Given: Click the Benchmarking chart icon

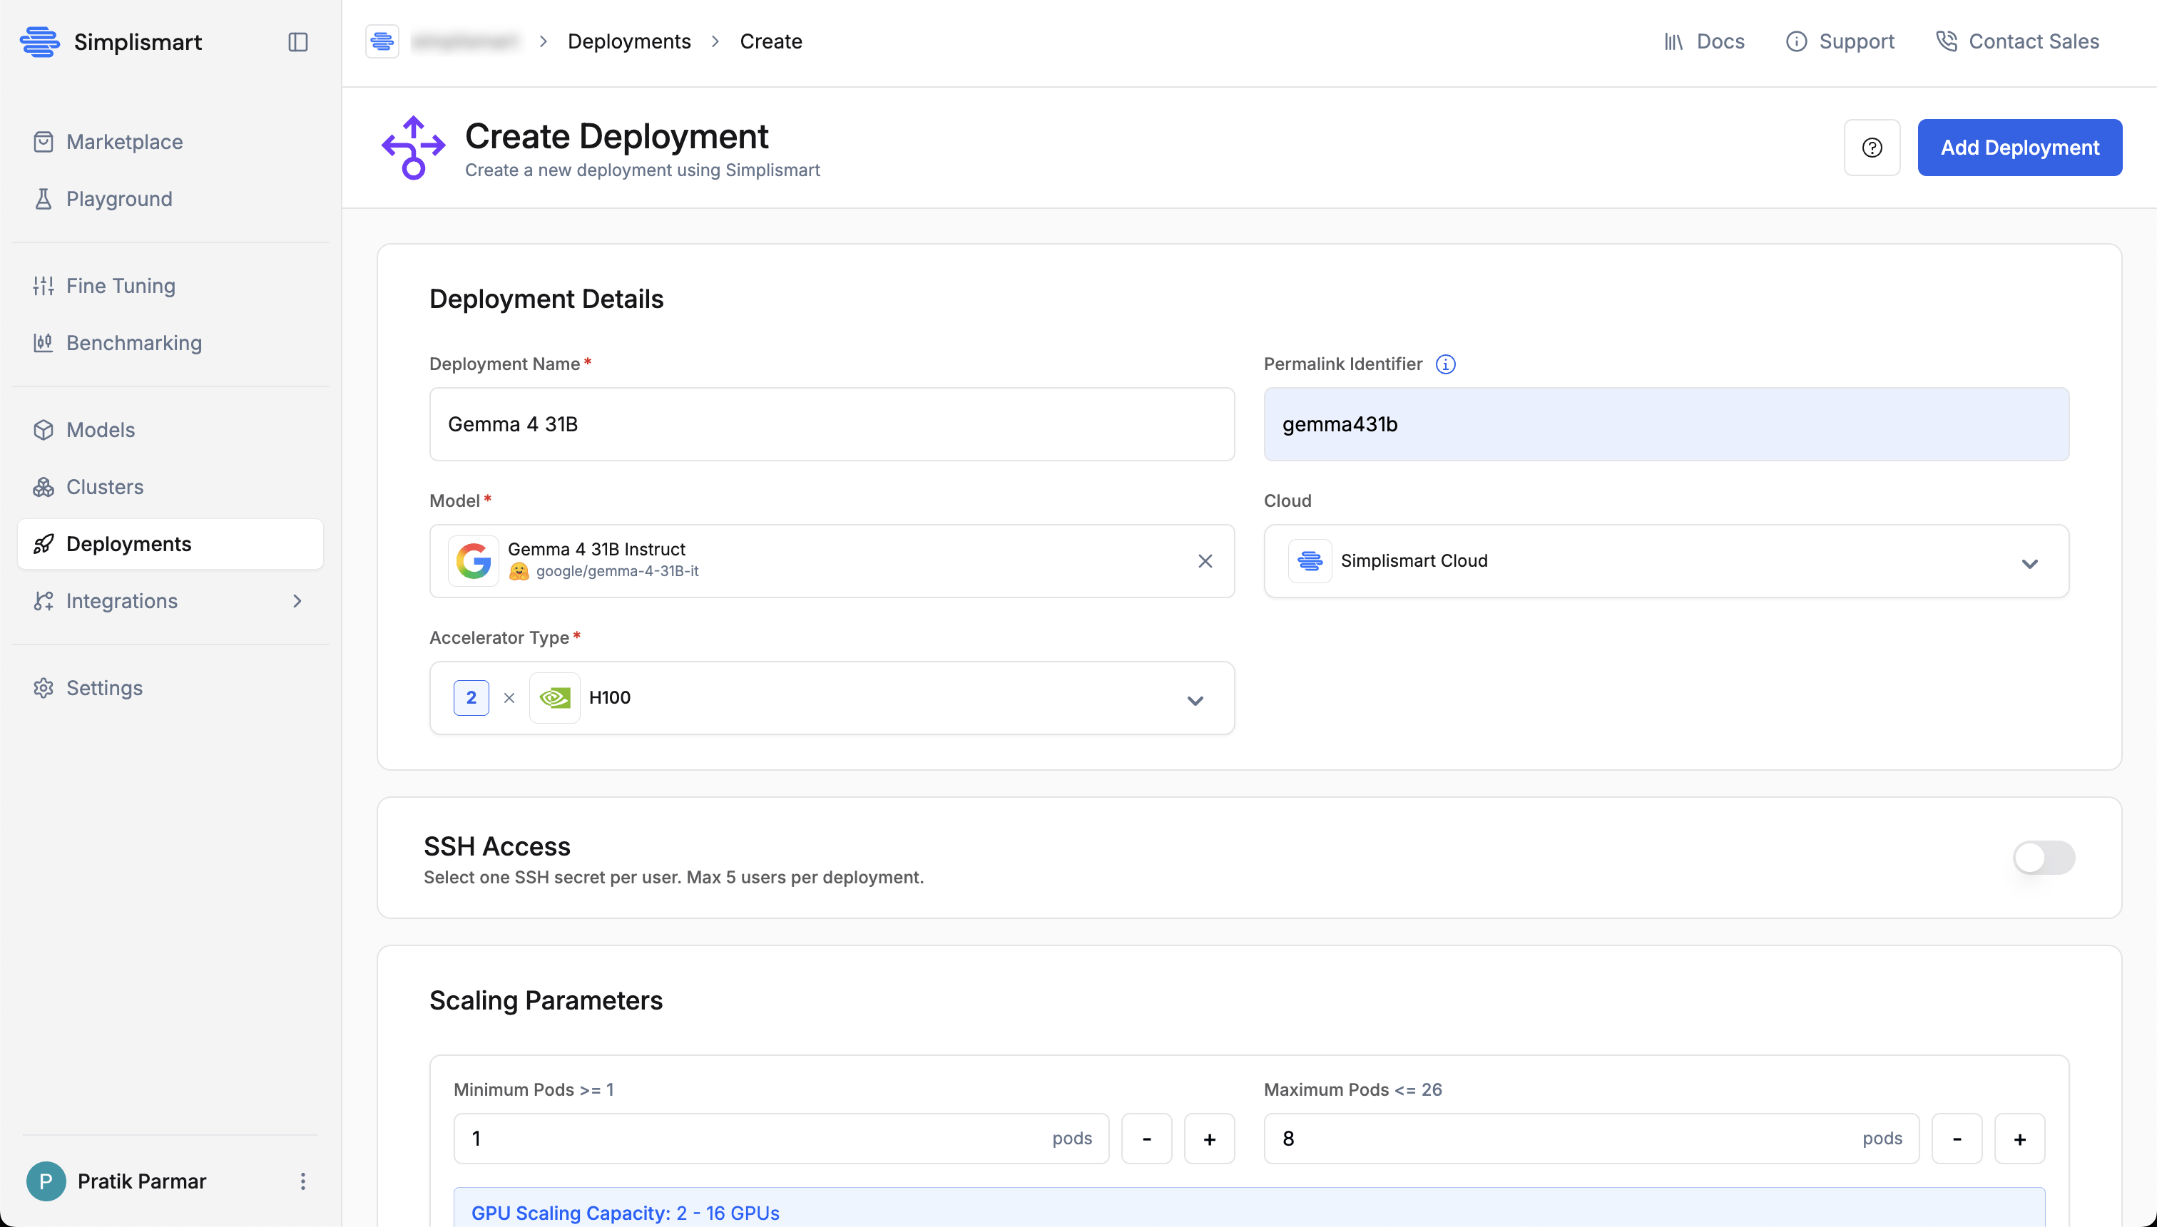Looking at the screenshot, I should (x=43, y=343).
